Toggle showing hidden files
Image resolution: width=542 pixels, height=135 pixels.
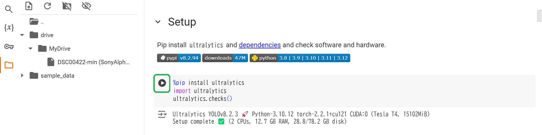pos(86,6)
